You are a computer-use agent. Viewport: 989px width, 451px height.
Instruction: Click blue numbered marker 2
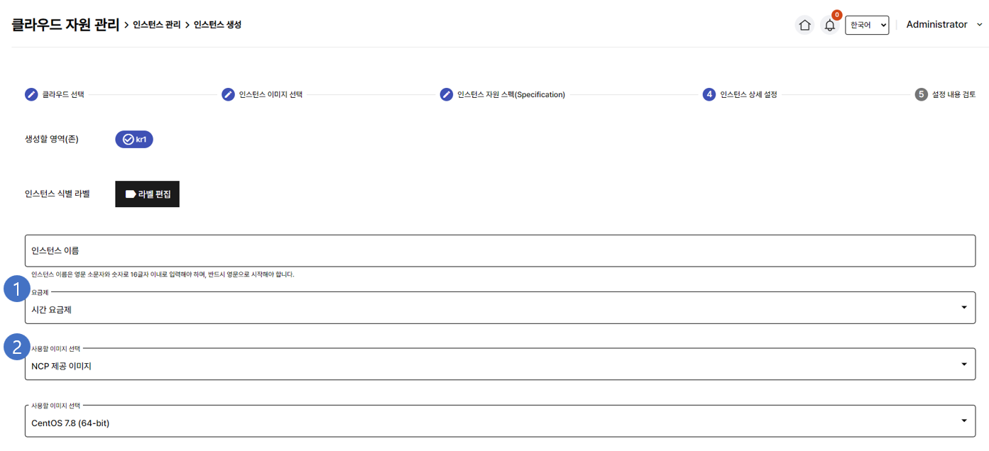tap(16, 347)
